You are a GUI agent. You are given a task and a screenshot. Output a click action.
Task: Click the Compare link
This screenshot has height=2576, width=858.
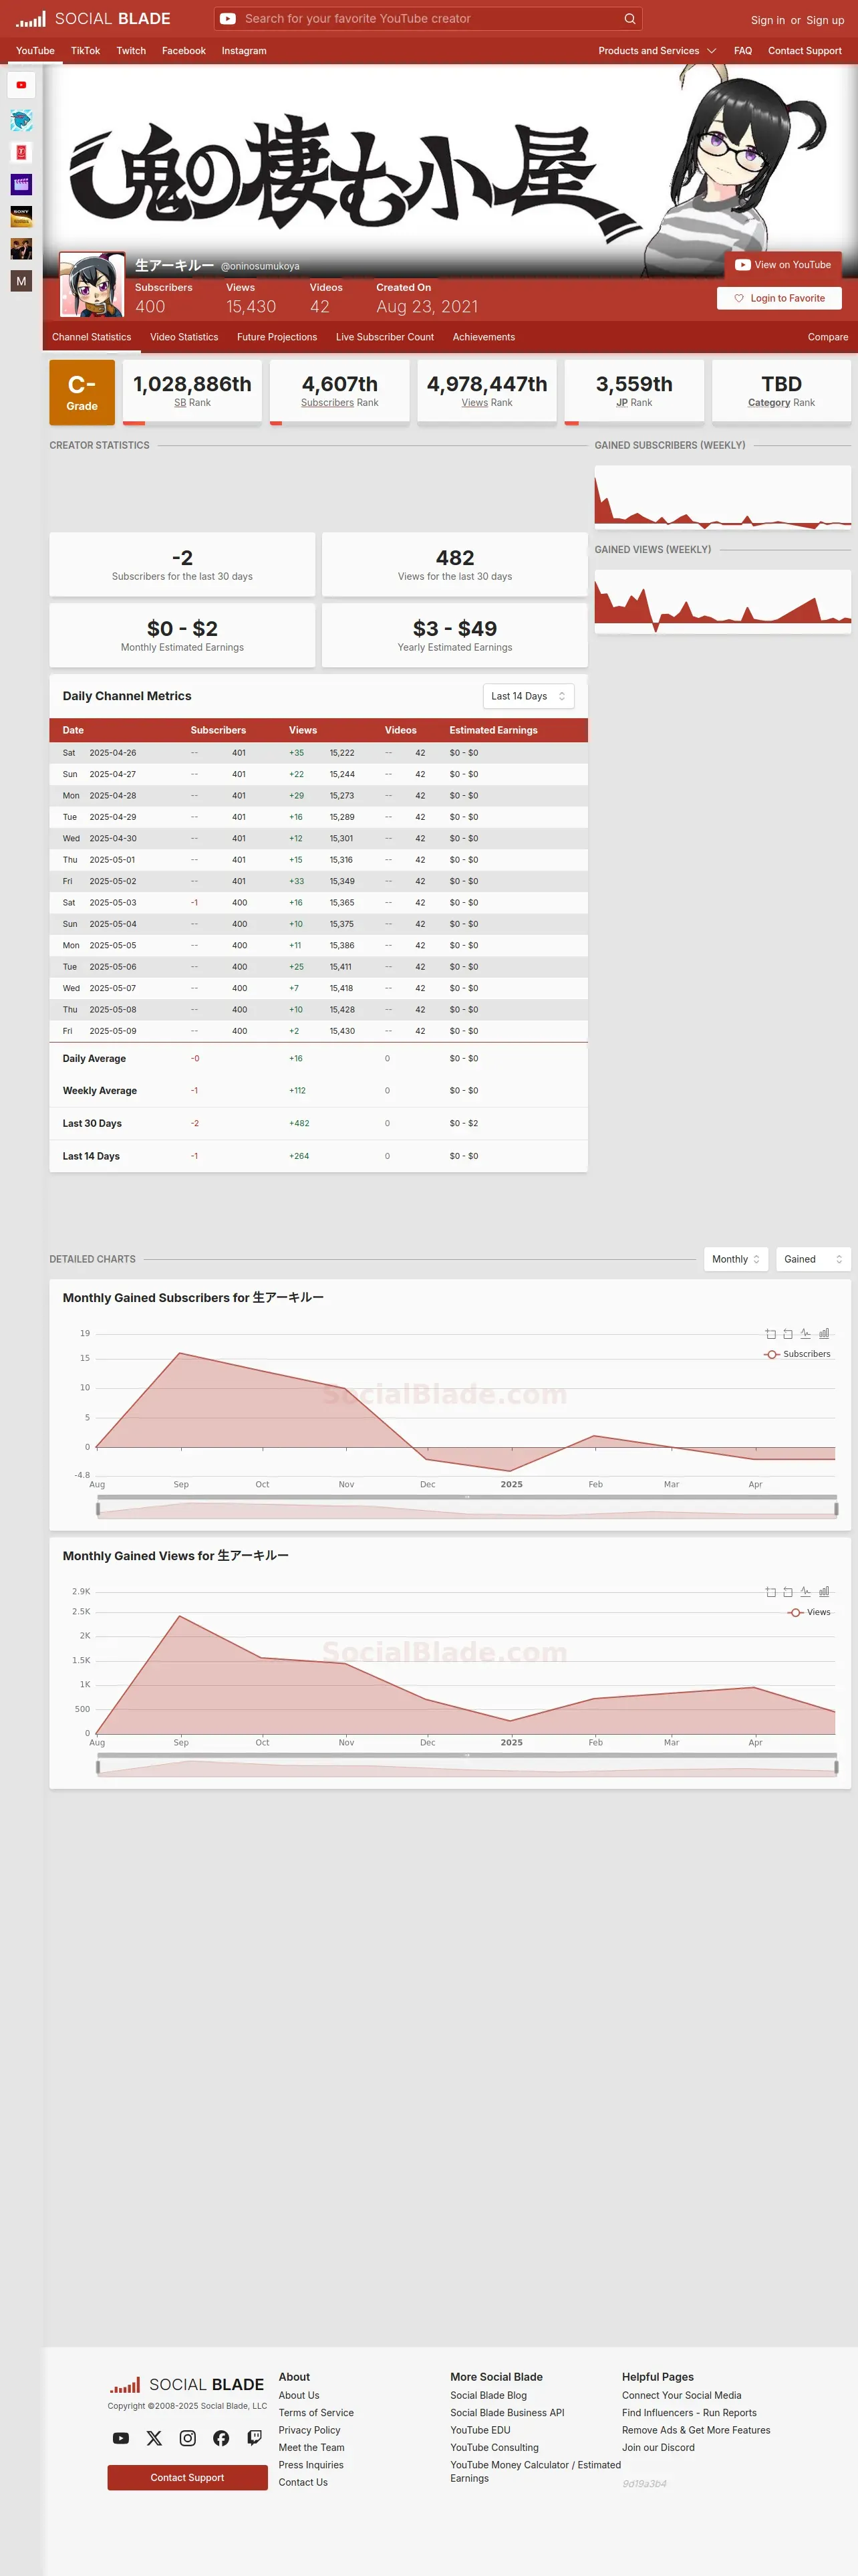click(828, 337)
